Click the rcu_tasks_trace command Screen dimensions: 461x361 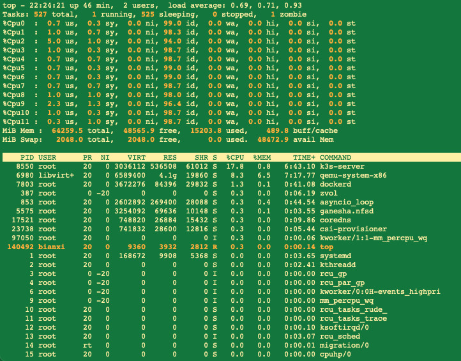(x=353, y=318)
